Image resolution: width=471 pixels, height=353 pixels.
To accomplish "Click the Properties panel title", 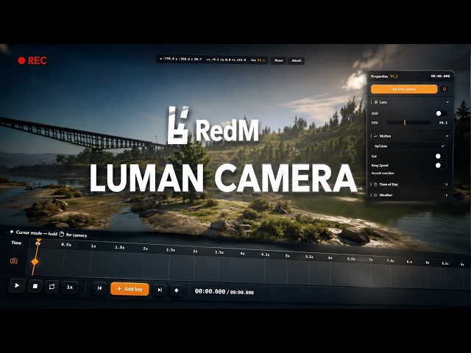I will click(x=380, y=76).
